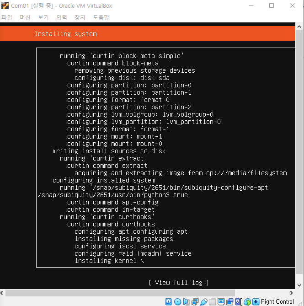Screen dimensions: 304x306
Task: Select the View full log button
Action: [x=179, y=283]
